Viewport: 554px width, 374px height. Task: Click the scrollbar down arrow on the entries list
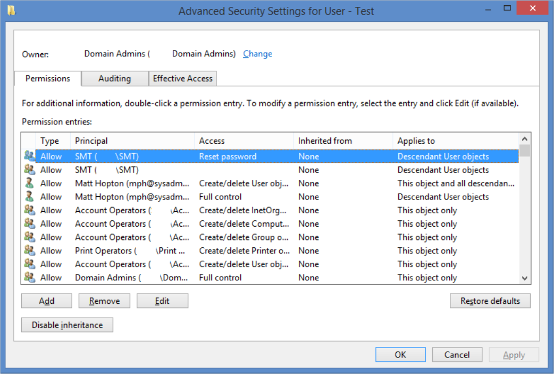point(524,278)
